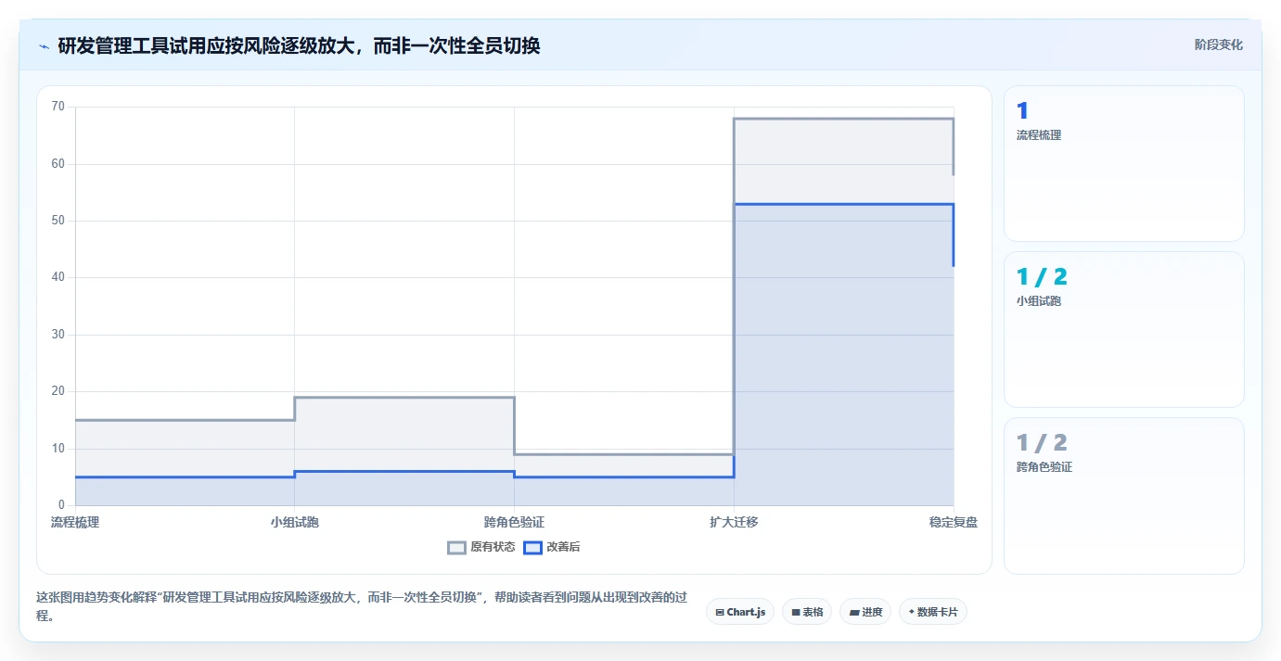
Task: Click the 小组试跑 x-axis label
Action: click(x=294, y=522)
